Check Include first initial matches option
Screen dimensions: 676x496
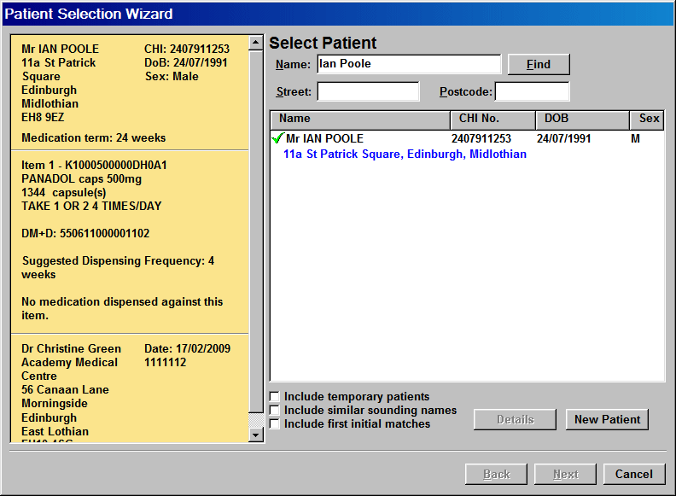[274, 423]
